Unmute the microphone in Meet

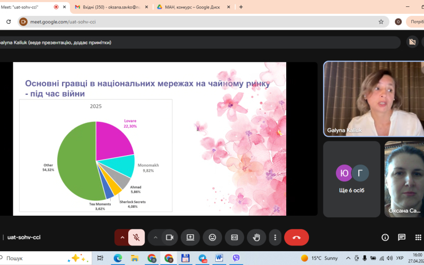[x=137, y=237]
